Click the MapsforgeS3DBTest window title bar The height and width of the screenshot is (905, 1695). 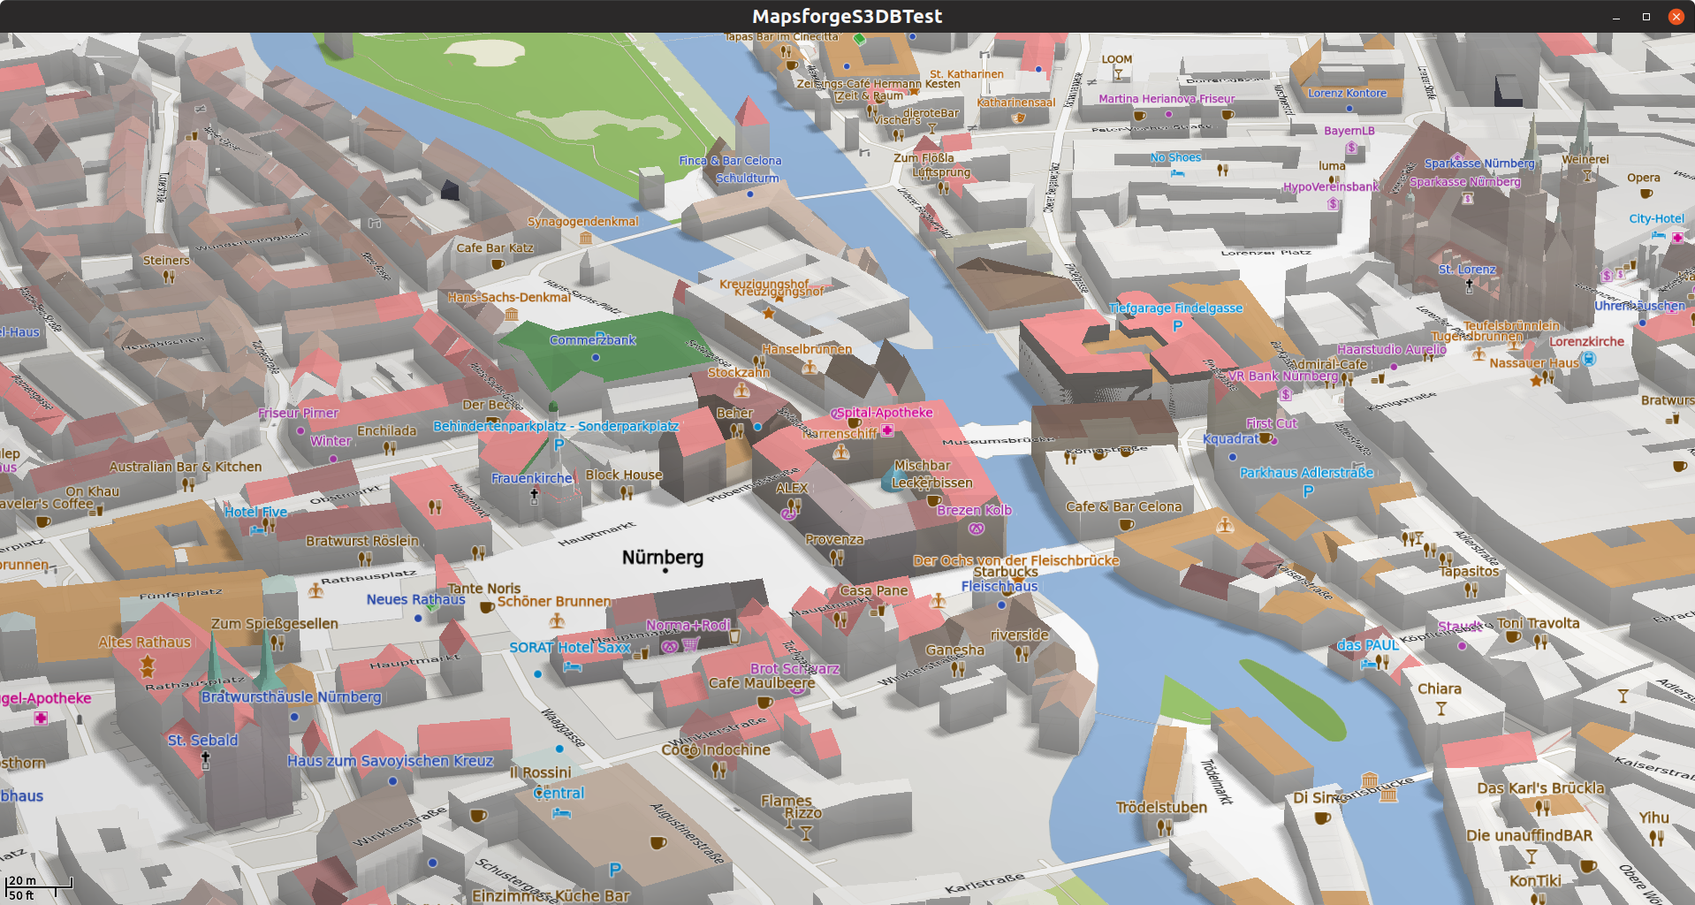[x=847, y=16]
